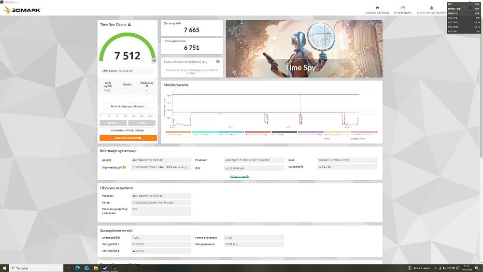Click the GUI version value
Image resolution: width=483 pixels, height=272 pixels.
coord(254,168)
